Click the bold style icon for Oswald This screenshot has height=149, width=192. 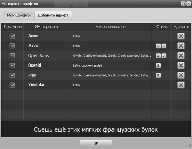click(158, 66)
